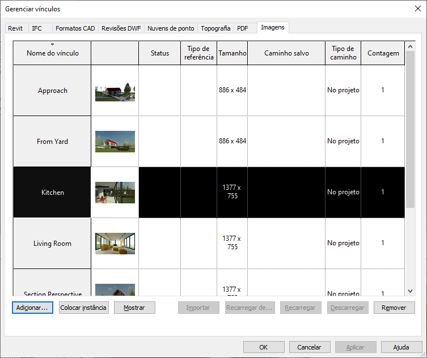Click the count 1 in the Approach row
The height and width of the screenshot is (358, 427).
click(383, 90)
